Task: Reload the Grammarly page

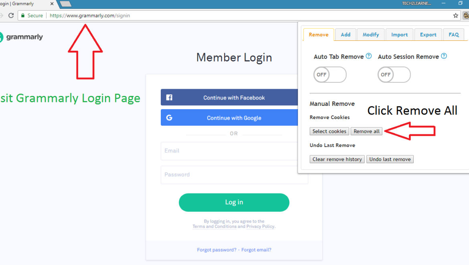Action: point(11,16)
